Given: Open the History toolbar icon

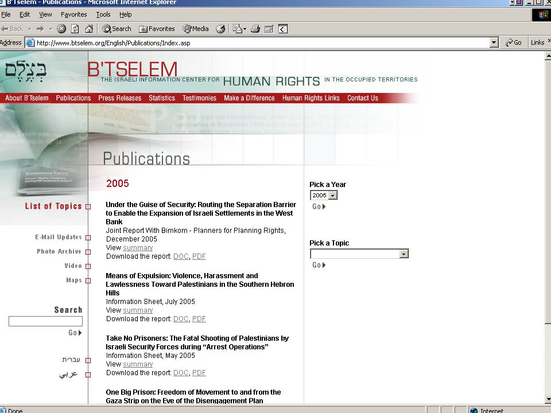Looking at the screenshot, I should click(220, 29).
